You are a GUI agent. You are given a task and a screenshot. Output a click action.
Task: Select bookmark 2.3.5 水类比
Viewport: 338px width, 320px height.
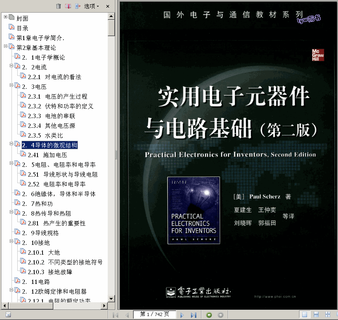[45, 135]
